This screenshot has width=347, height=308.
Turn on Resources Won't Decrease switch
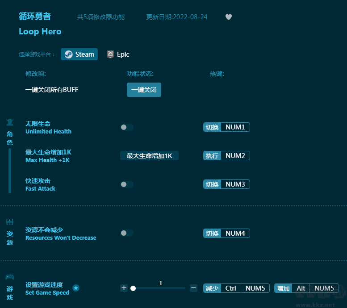click(127, 233)
